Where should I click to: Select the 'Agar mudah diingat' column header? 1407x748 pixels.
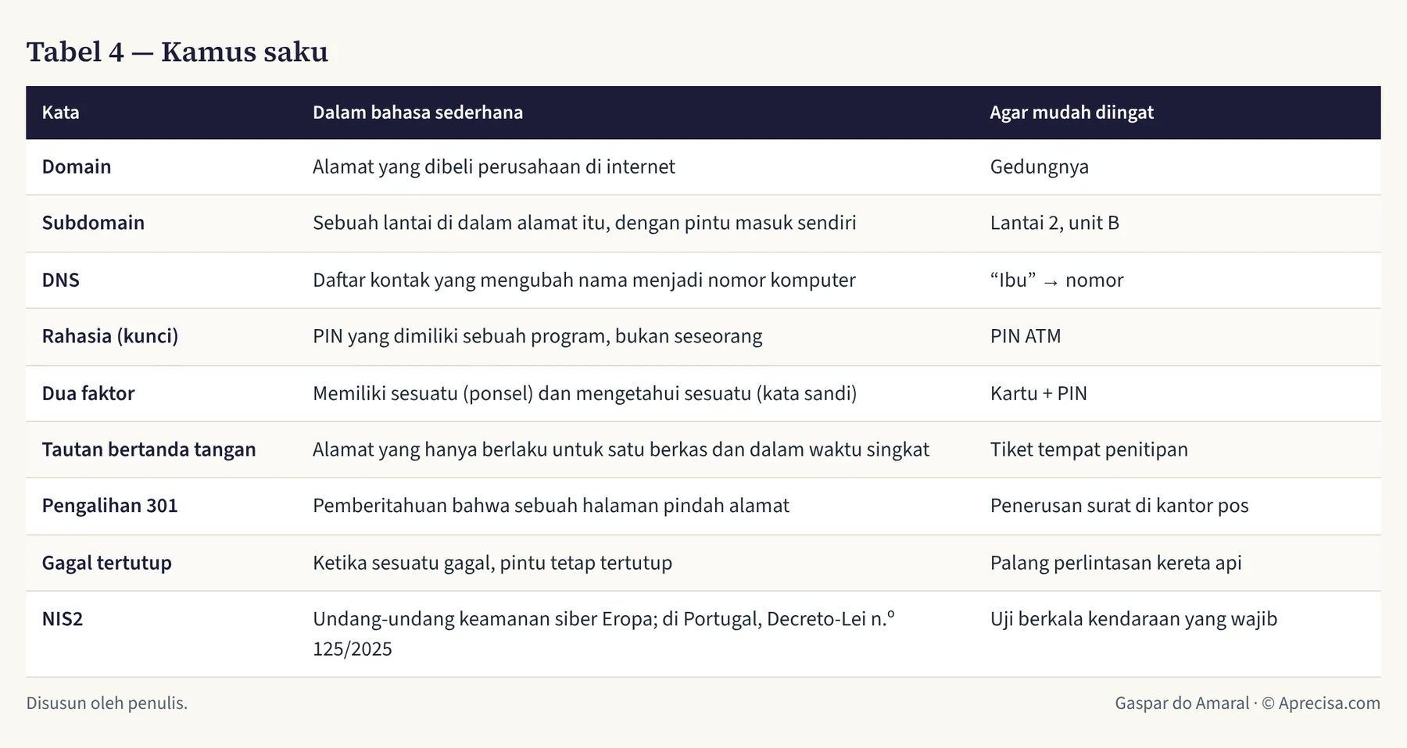(x=1072, y=113)
